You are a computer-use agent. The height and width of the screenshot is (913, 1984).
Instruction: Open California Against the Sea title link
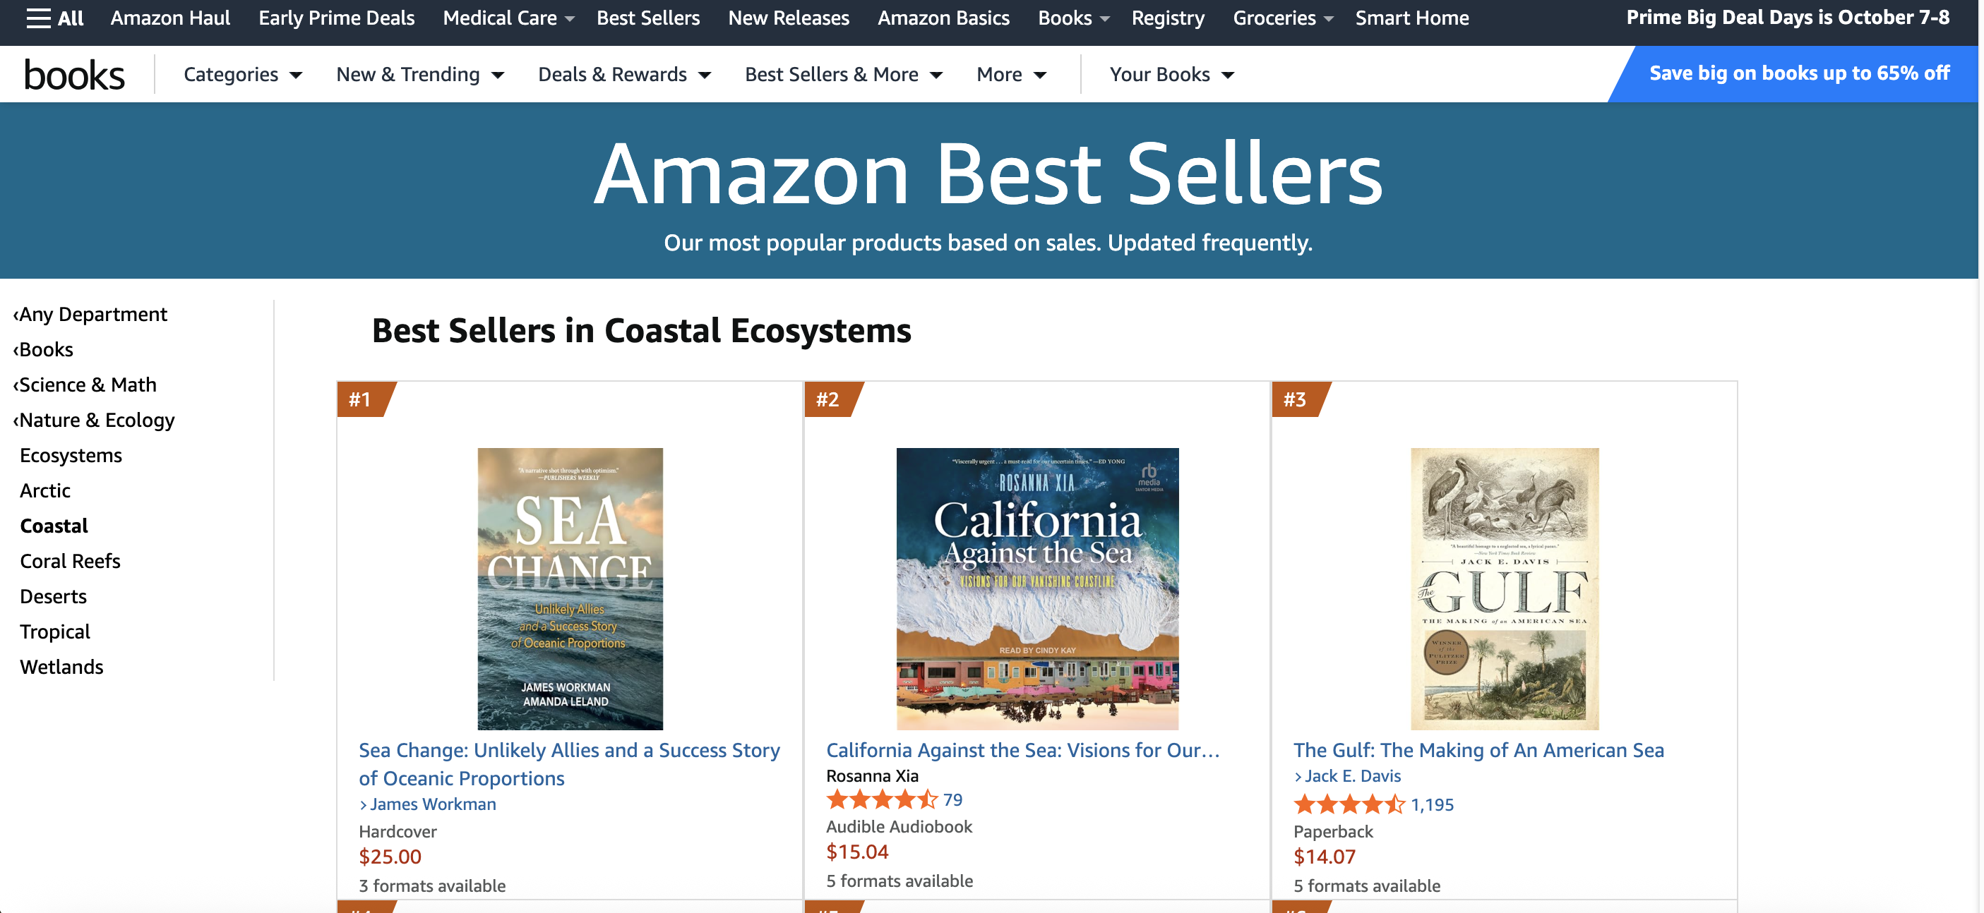pyautogui.click(x=1022, y=750)
